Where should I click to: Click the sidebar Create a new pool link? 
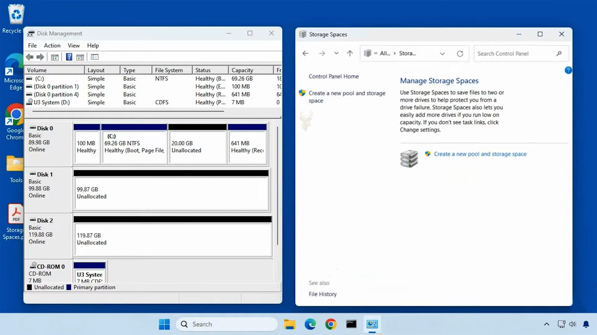347,97
